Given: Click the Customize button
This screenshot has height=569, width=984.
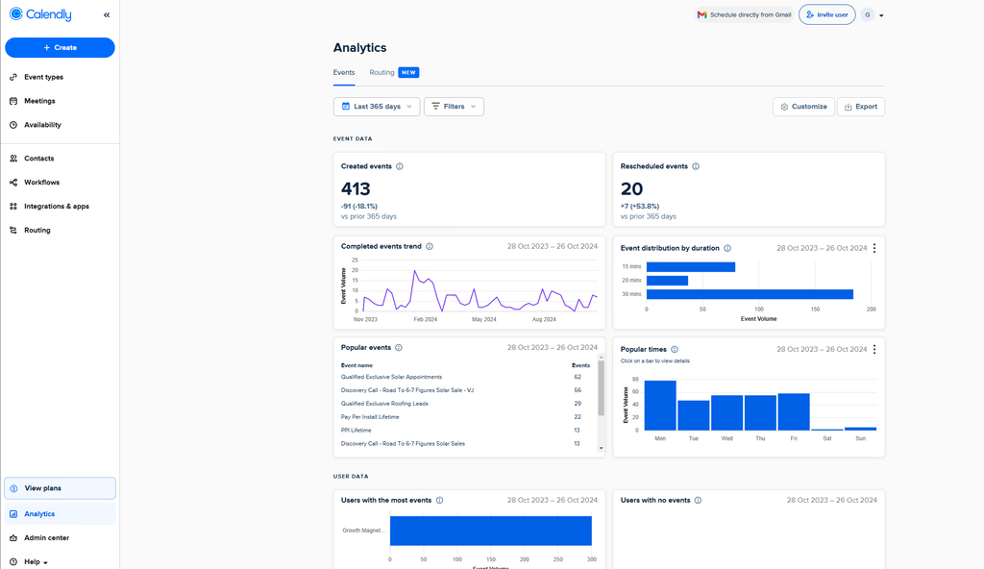Looking at the screenshot, I should pos(803,107).
